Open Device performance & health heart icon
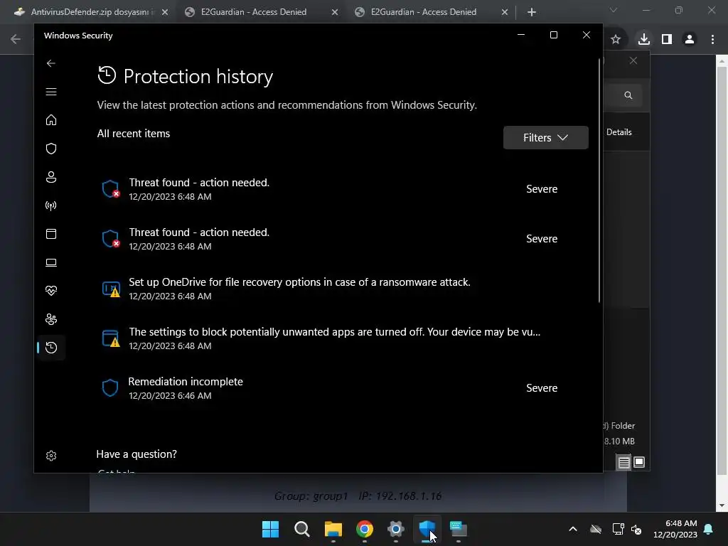This screenshot has height=546, width=728. pos(51,291)
